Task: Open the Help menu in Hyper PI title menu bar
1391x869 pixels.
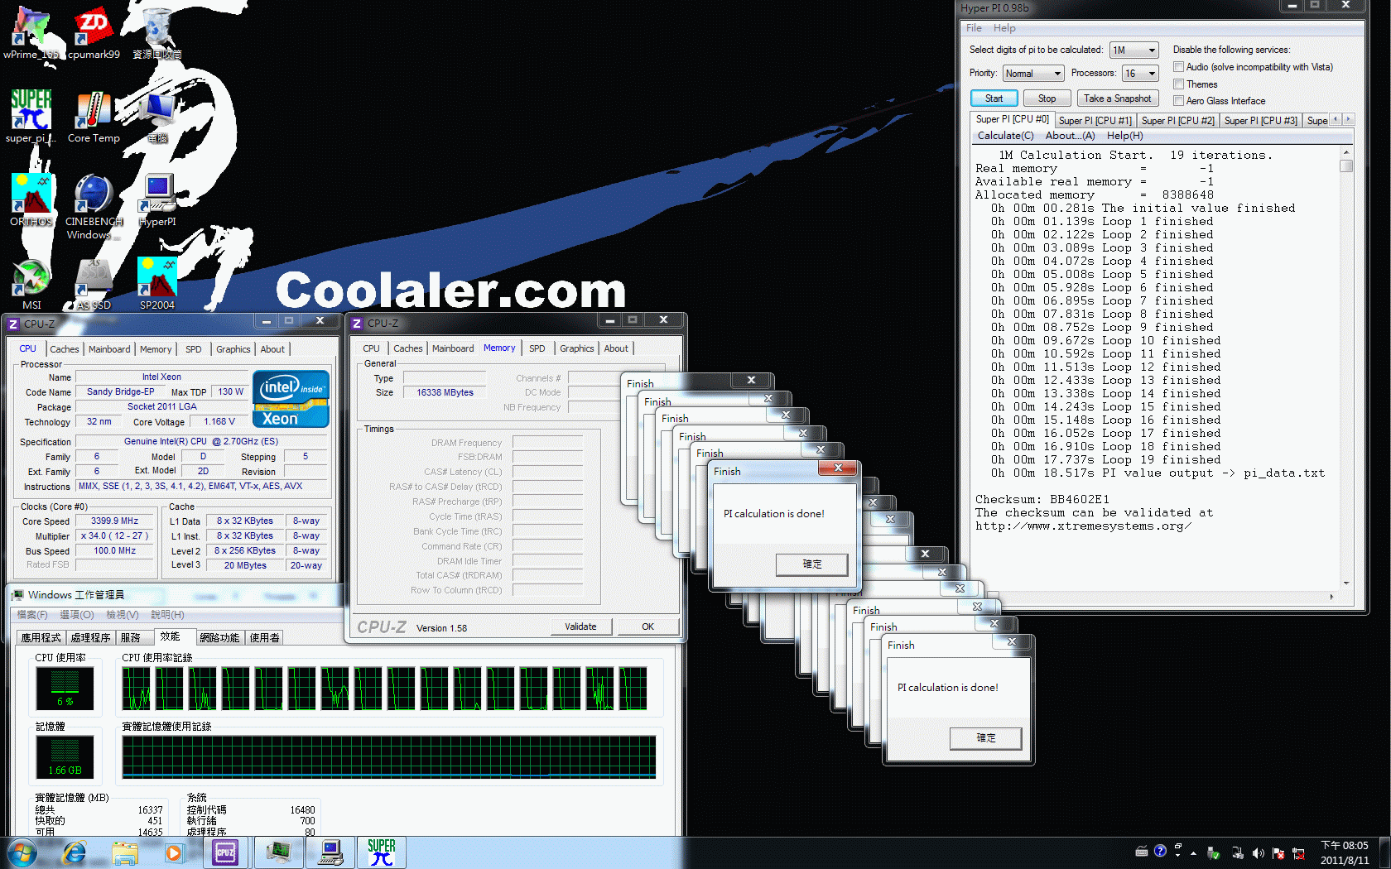Action: (1004, 28)
